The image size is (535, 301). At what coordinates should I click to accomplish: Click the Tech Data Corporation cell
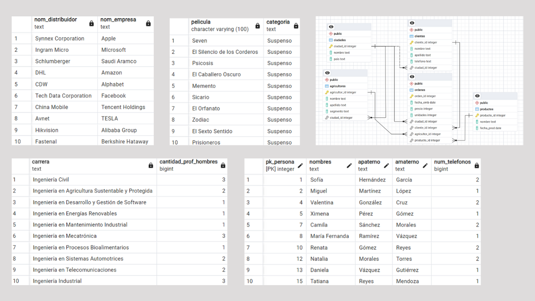pos(63,96)
